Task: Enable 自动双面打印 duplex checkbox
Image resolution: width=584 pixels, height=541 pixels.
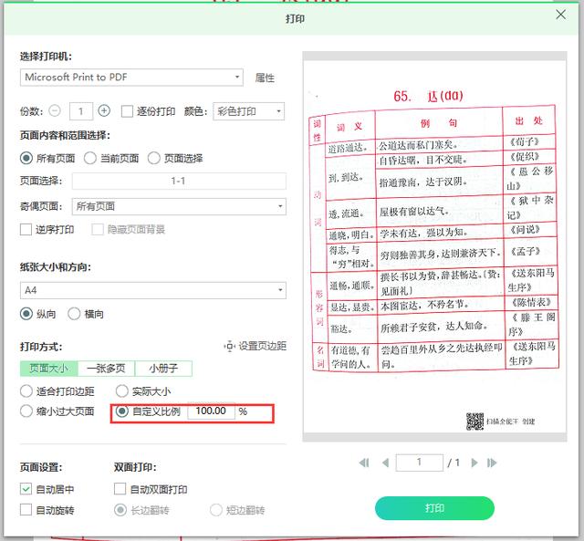Action: pos(120,489)
